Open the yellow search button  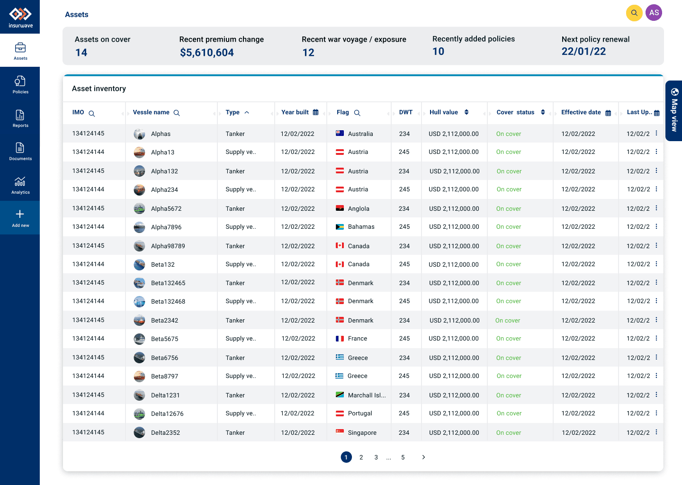(x=634, y=13)
